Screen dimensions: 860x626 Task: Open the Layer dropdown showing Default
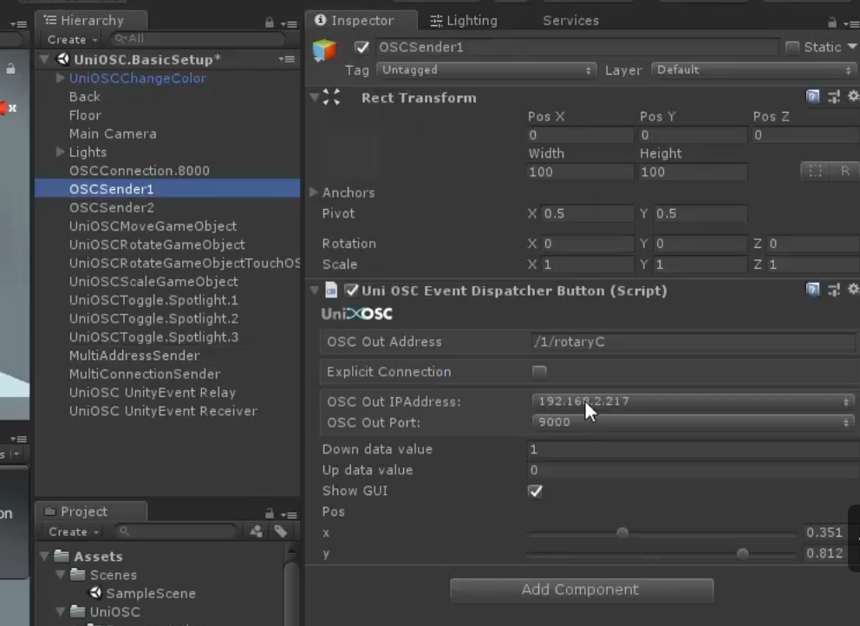[754, 70]
